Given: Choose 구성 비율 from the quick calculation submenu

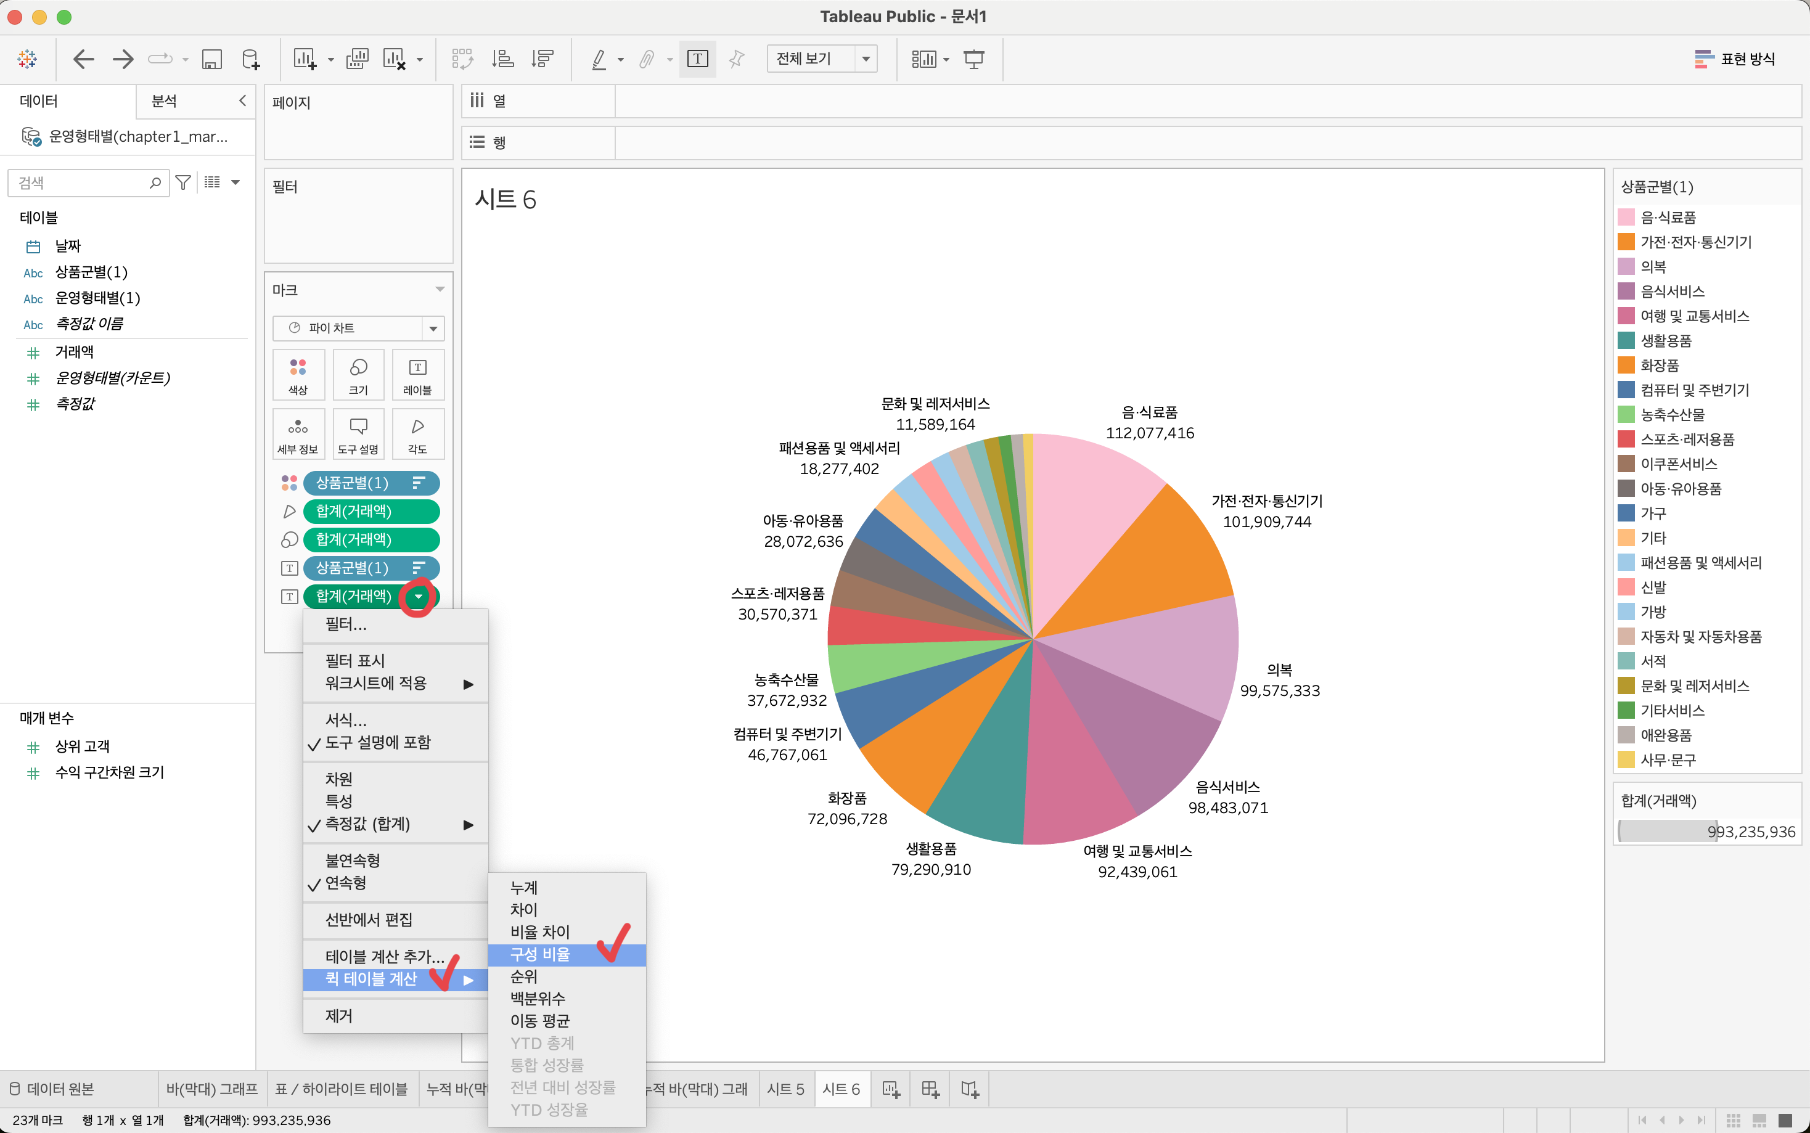Looking at the screenshot, I should 540,954.
